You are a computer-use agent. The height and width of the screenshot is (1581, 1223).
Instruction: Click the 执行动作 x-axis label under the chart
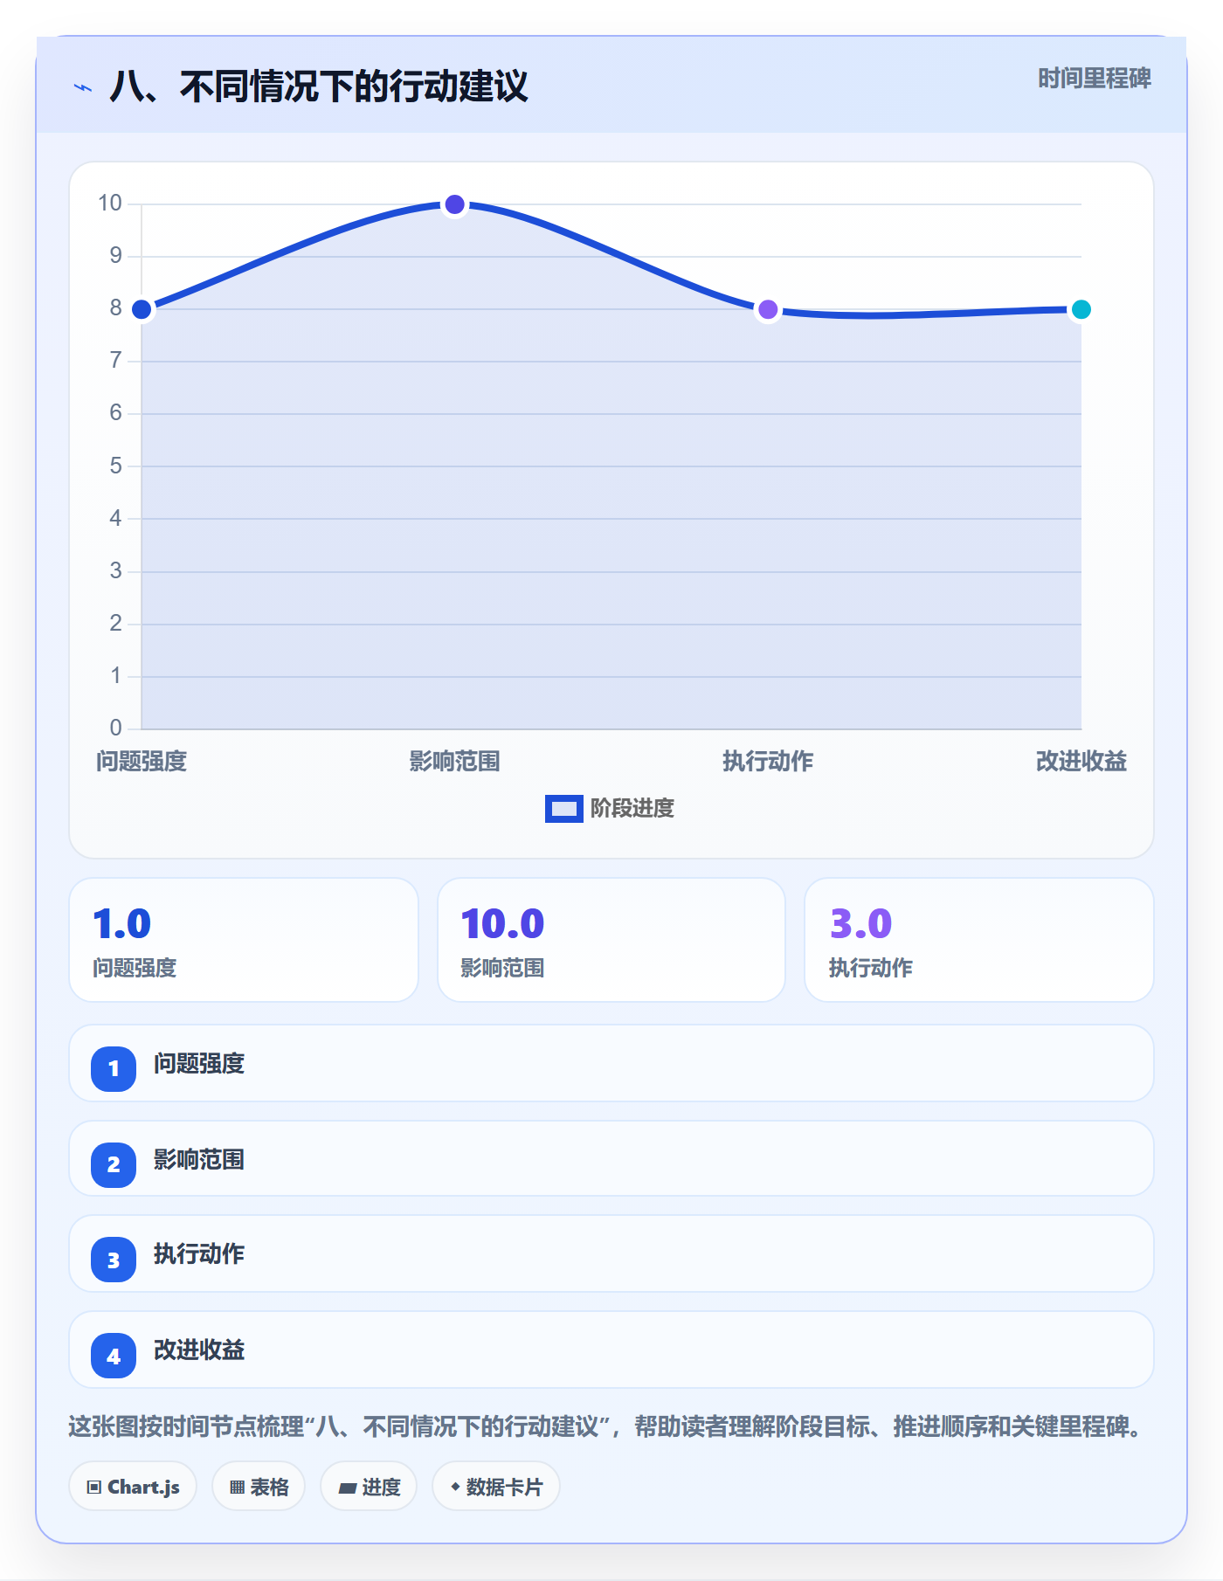point(768,762)
